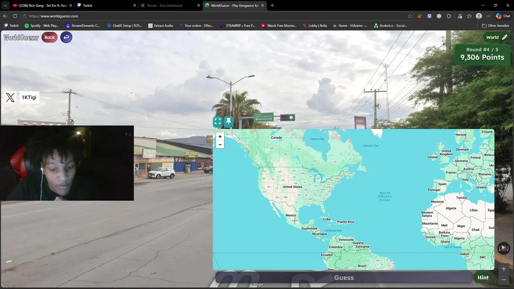
Task: Request a Hint
Action: (x=483, y=277)
